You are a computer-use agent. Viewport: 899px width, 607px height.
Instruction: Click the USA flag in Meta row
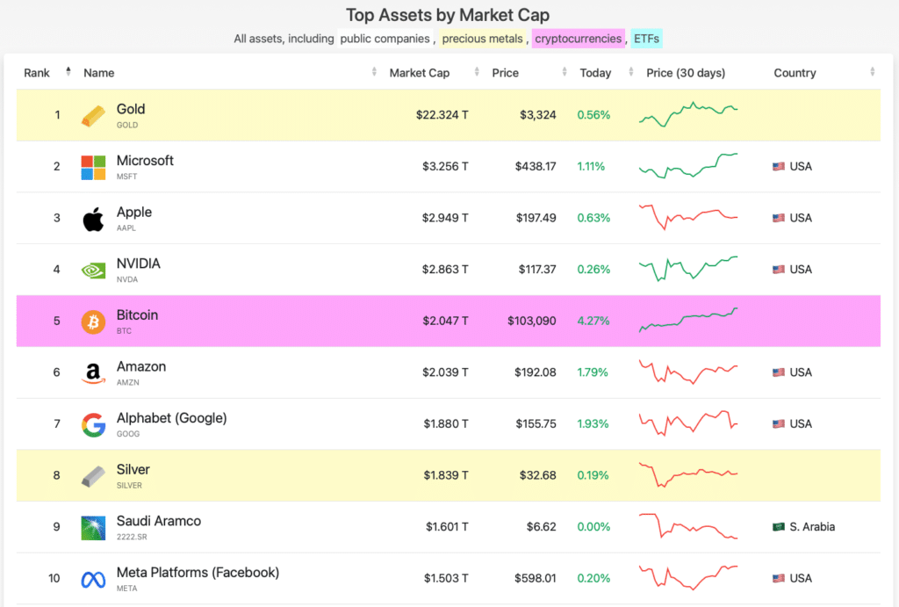pos(779,578)
